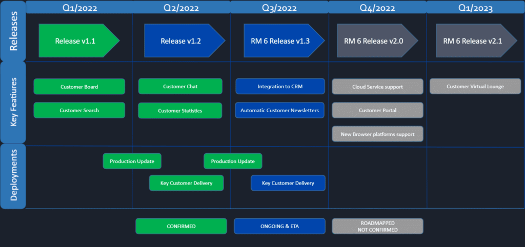Click the Customer Search feature box
This screenshot has width=525, height=247.
[x=79, y=110]
